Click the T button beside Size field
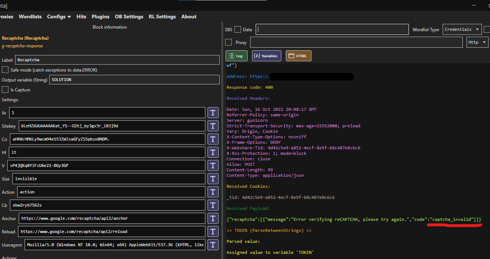490x259 pixels. pyautogui.click(x=213, y=179)
